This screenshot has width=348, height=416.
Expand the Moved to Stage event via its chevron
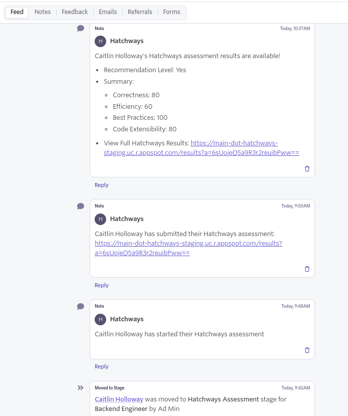click(x=80, y=387)
